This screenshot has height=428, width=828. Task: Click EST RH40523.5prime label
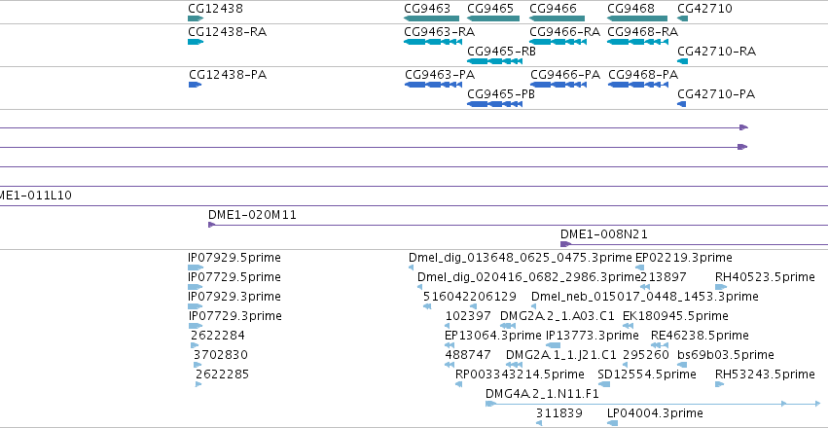765,277
